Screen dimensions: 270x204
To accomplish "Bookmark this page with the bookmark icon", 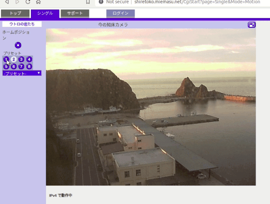I will (88, 1).
